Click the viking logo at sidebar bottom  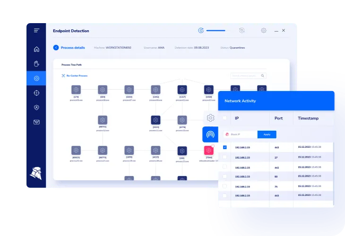[36, 173]
